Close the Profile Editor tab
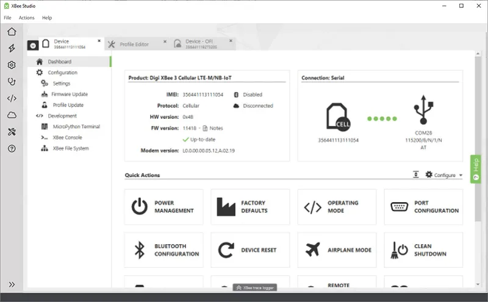Viewport: 488px width, 302px height. tap(165, 41)
